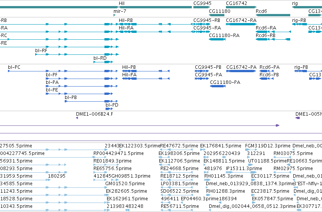This screenshot has width=322, height=212.
Task: Open EST EK112706.5prime
Action: click(x=179, y=161)
